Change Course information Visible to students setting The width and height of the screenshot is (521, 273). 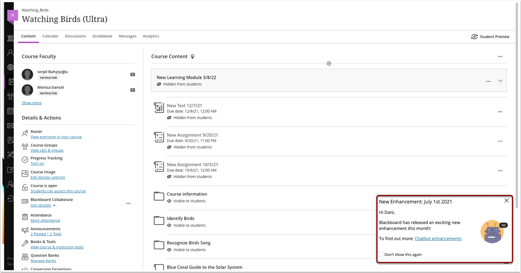[x=186, y=201]
